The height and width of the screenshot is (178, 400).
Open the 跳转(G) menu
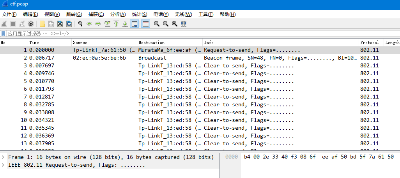74,14
